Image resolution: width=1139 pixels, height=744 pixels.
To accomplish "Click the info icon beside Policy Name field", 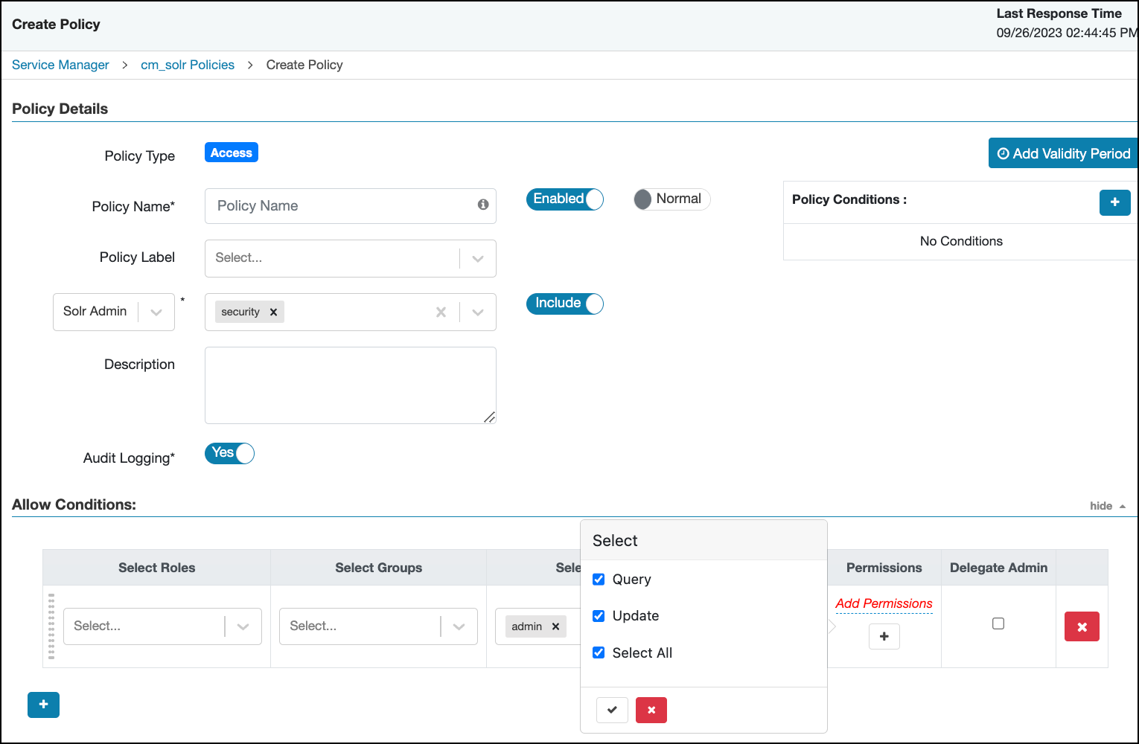I will pyautogui.click(x=482, y=205).
